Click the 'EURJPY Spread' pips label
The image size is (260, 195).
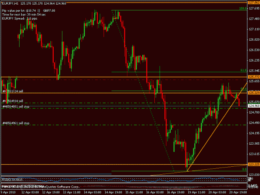click(x=20, y=18)
